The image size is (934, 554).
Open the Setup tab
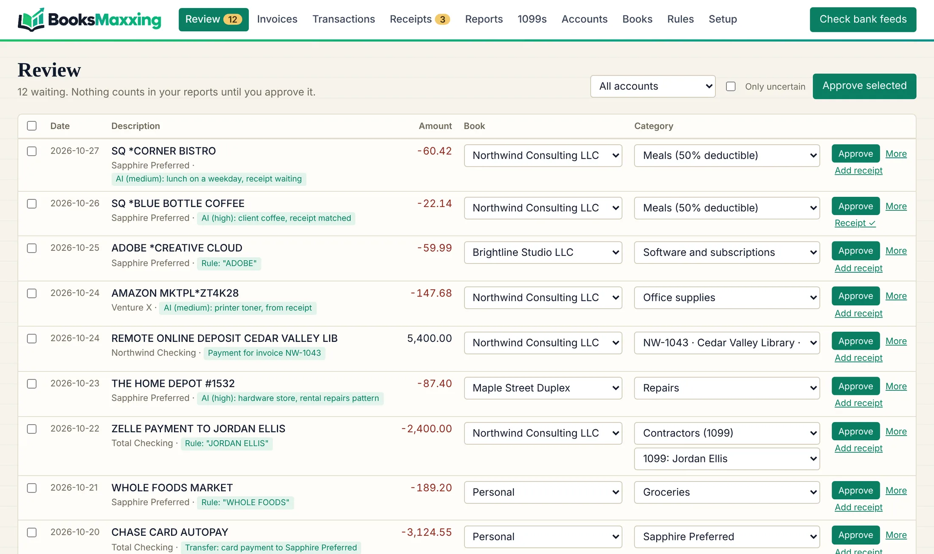(x=723, y=20)
